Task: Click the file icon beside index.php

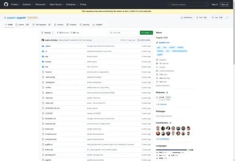Action: (x=43, y=150)
